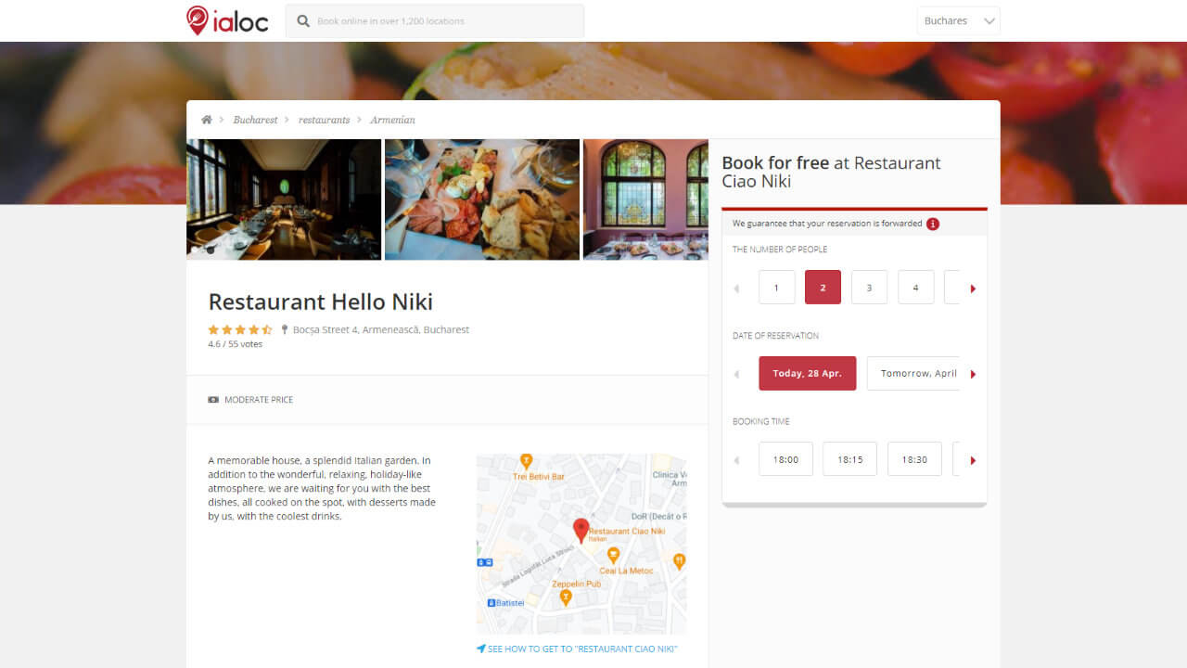Focus the 'Book online' search field
Viewport: 1187px width, 668px height.
[435, 20]
